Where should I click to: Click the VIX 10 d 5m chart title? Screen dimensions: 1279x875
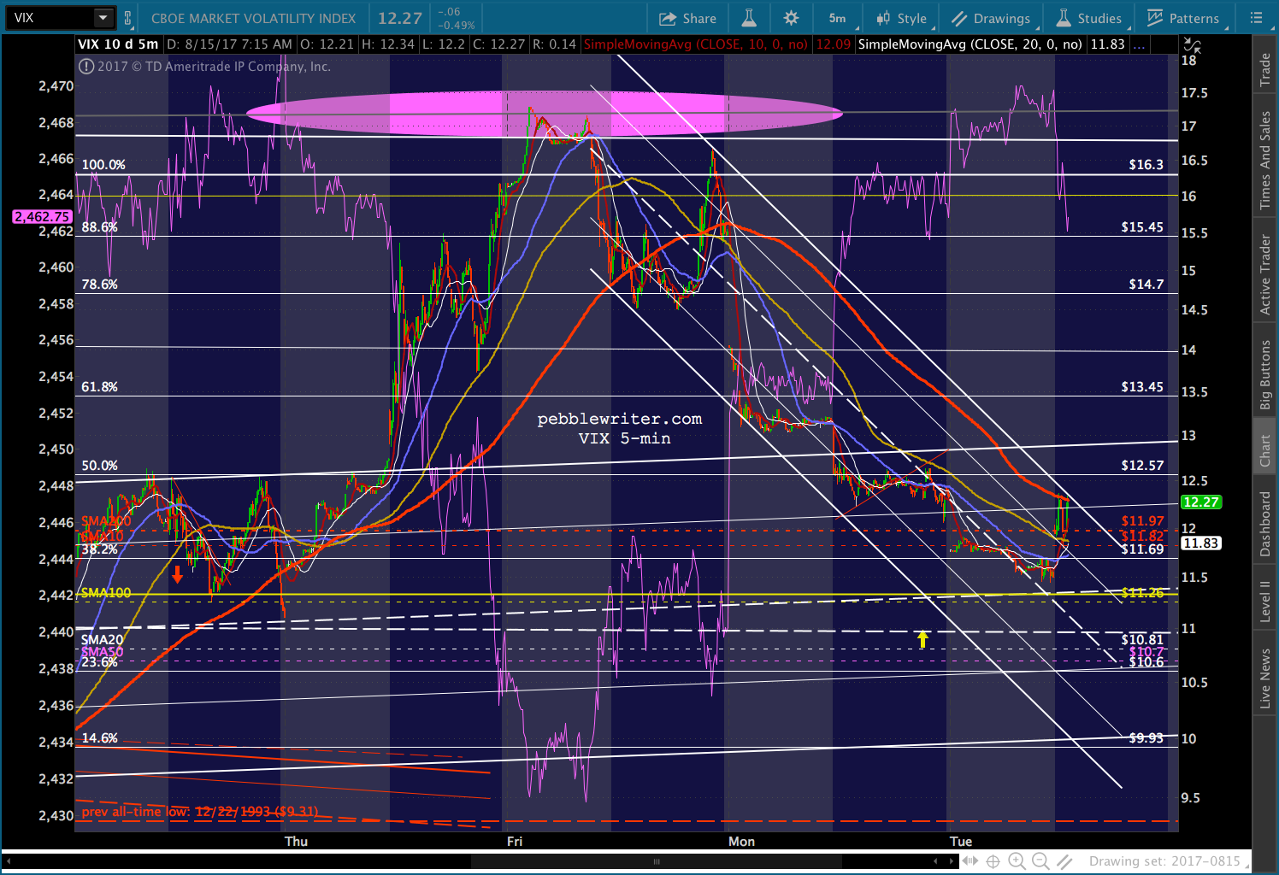point(118,44)
